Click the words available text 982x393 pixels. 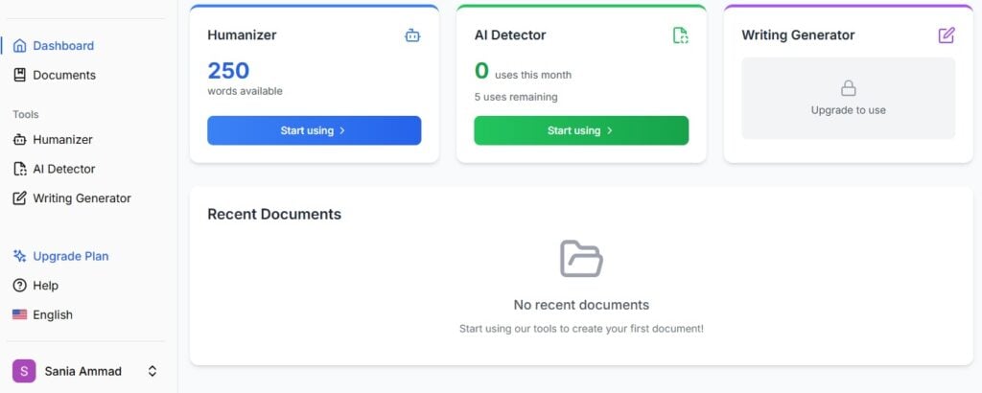(x=245, y=91)
